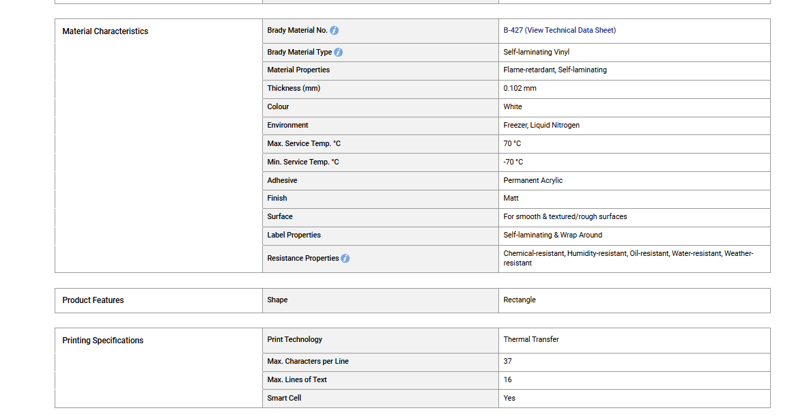794x417 pixels.
Task: Click the Max. Service Temp. °C label
Action: coord(304,144)
